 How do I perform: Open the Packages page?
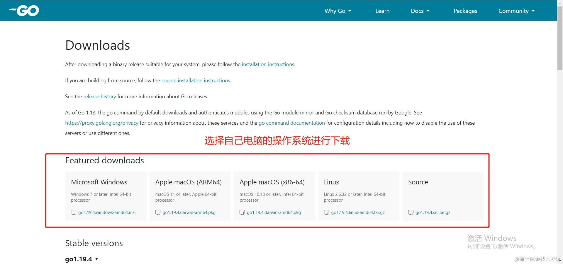click(465, 11)
